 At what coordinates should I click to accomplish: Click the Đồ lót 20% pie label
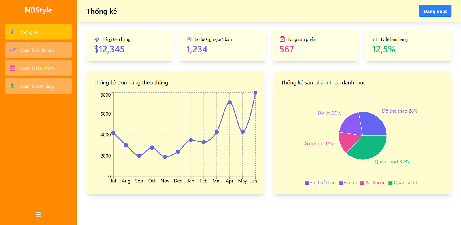[329, 113]
